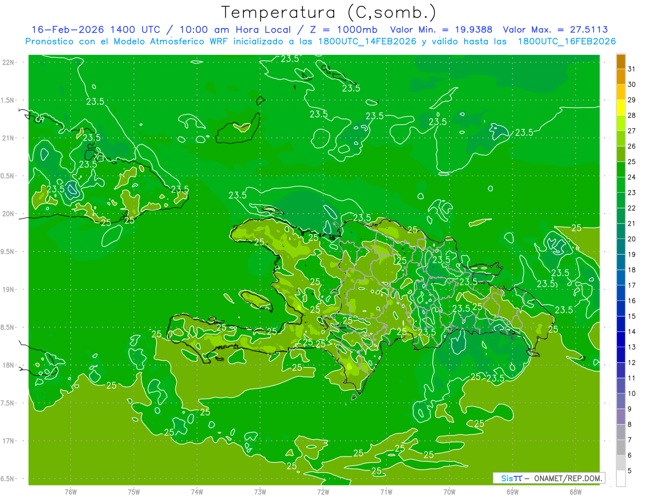This screenshot has width=646, height=499.
Task: Pick the gray legend swatch between 6 and 7
Action: pyautogui.click(x=621, y=448)
